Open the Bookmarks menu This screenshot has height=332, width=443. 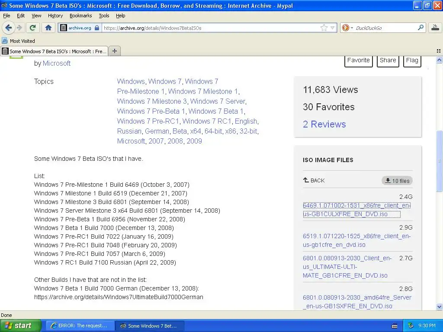pos(81,16)
